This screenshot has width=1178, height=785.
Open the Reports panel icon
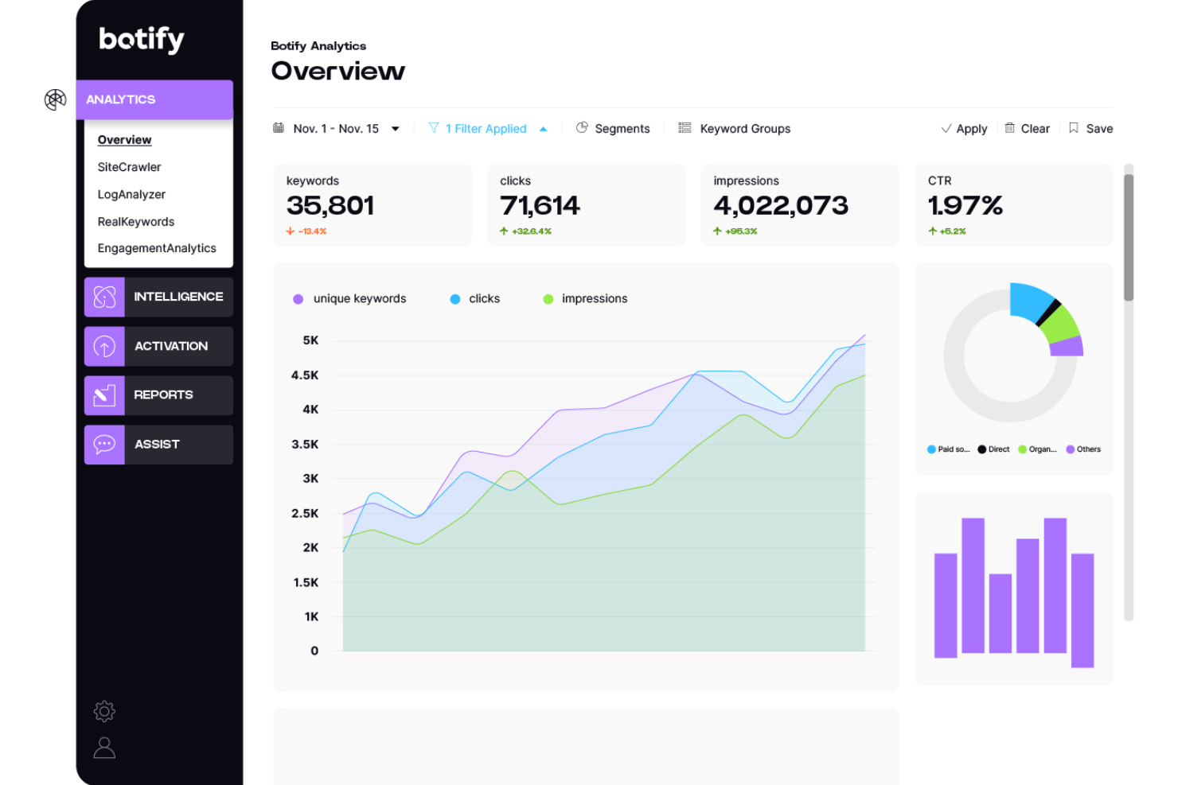coord(103,395)
